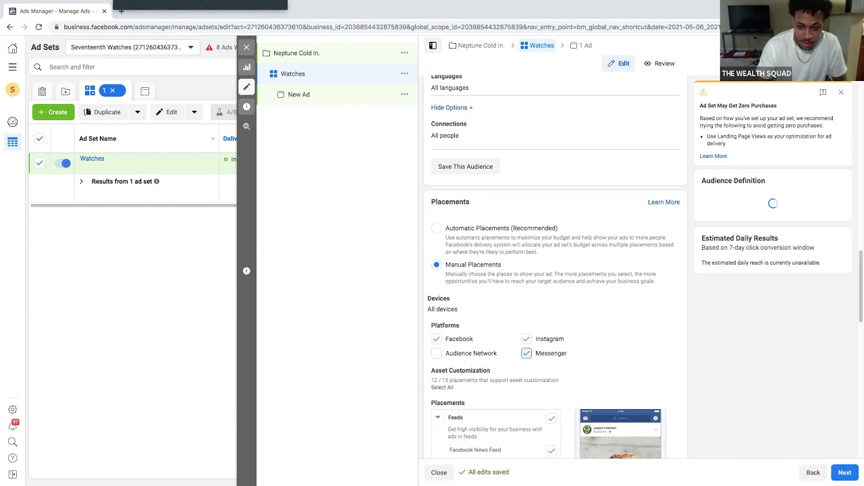Viewport: 864px width, 486px height.
Task: Click the sidebar search magnifier icon
Action: pos(12,442)
